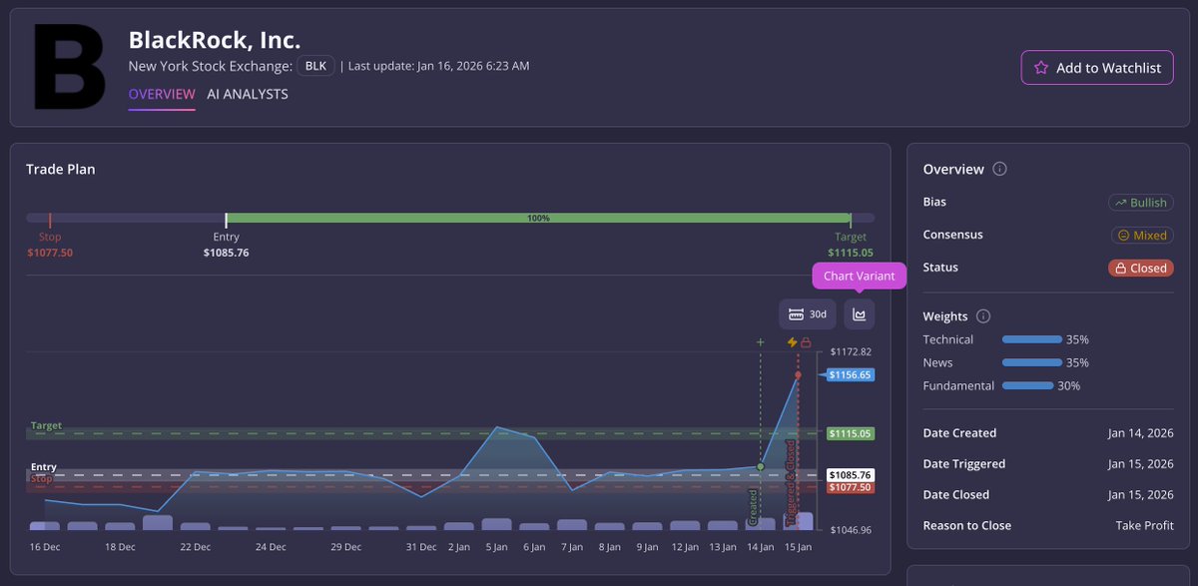Click the Bullish bias badge
Image resolution: width=1198 pixels, height=586 pixels.
pyautogui.click(x=1140, y=203)
